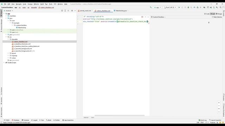Image resolution: width=225 pixels, height=126 pixels.
Task: Open the app run configuration dropdown
Action: 157,7
